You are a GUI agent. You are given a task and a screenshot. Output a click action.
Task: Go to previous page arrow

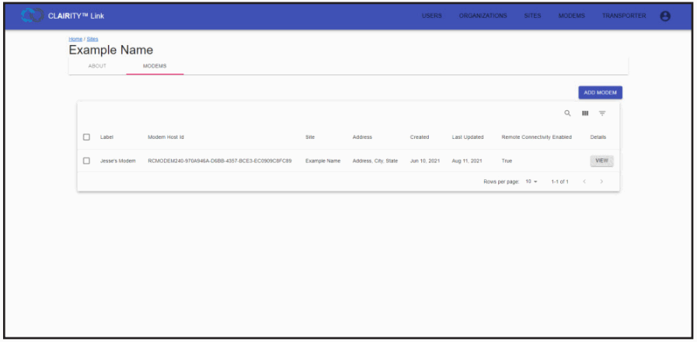[x=584, y=181]
